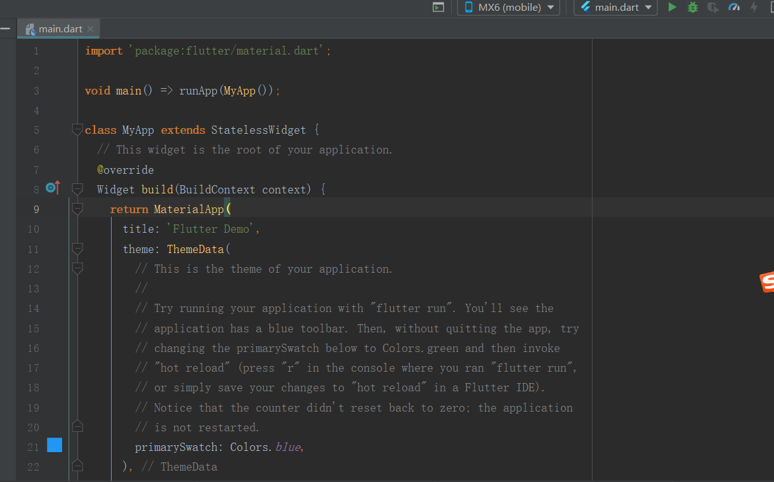
Task: Click the StatelessWidget class name in code
Action: tap(258, 130)
